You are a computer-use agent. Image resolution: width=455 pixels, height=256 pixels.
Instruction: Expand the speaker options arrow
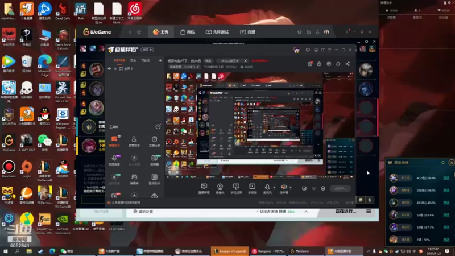(291, 188)
